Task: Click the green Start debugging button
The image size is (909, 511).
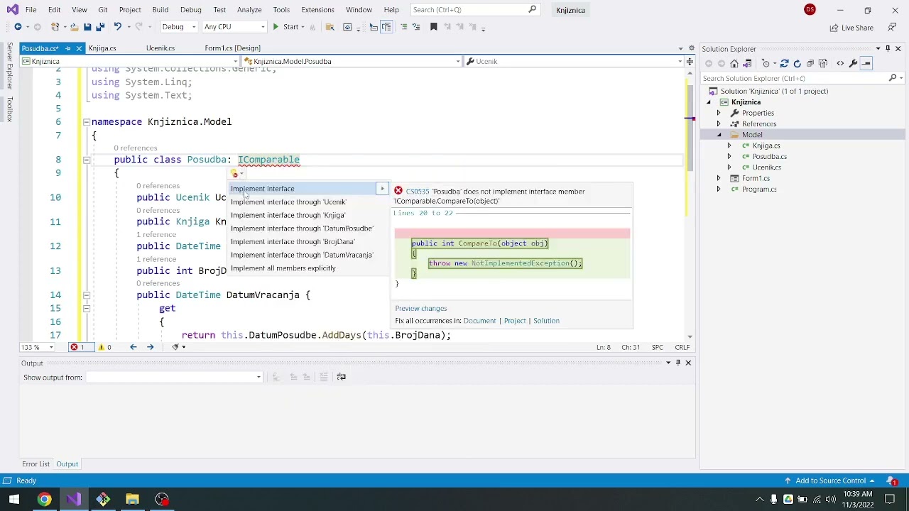Action: coord(285,27)
